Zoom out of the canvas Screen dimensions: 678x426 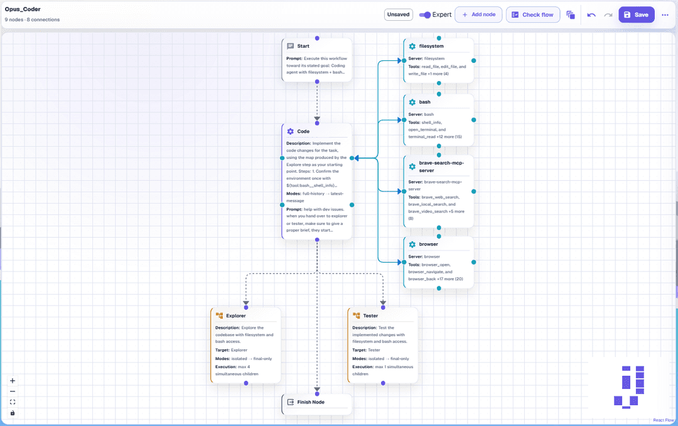13,391
